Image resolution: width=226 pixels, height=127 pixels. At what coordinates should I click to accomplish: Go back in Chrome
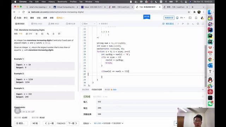14,12
